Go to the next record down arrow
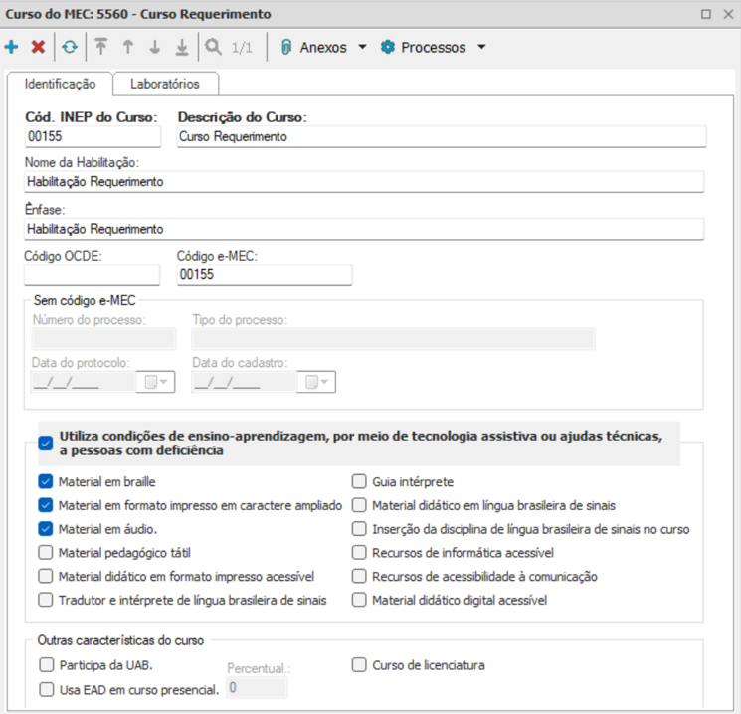The image size is (741, 714). click(x=154, y=47)
